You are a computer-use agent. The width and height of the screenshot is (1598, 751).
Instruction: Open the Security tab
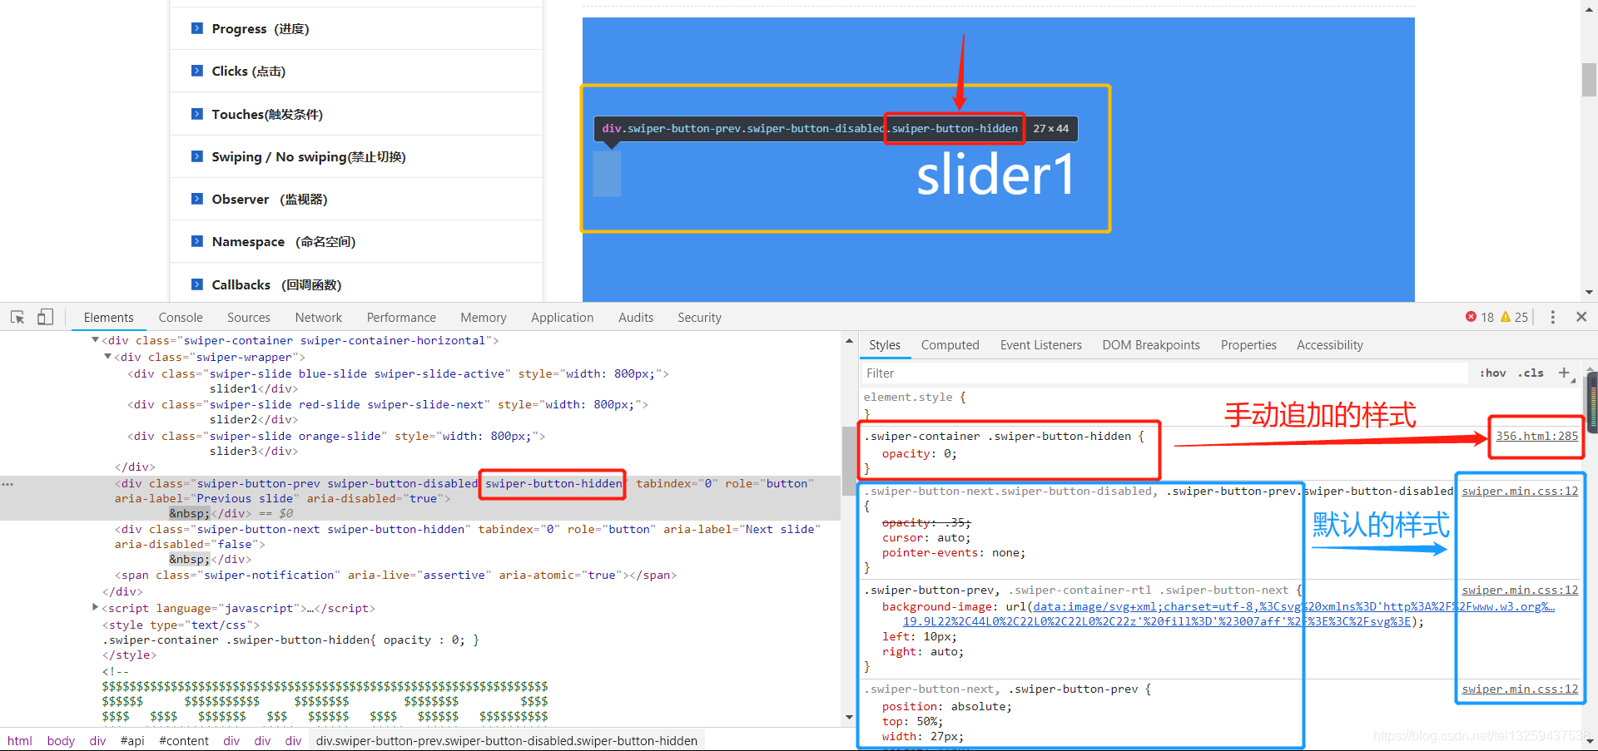pos(699,318)
